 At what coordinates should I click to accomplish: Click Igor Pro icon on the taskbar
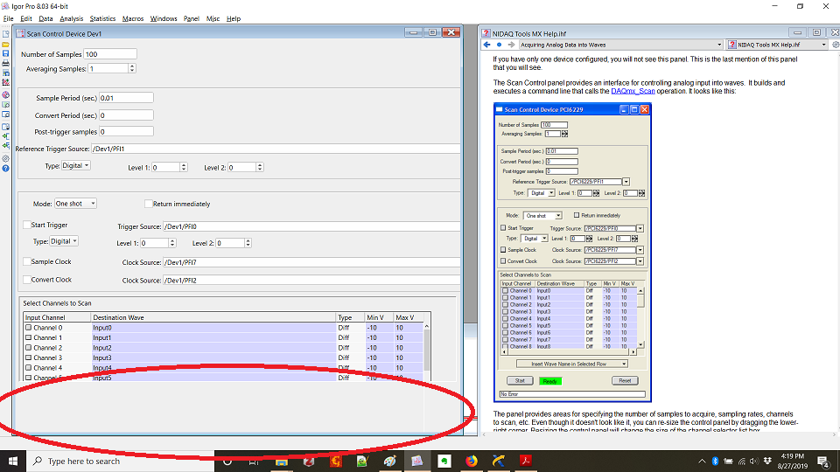[x=416, y=461]
